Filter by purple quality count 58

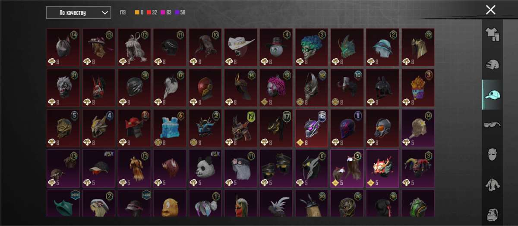[180, 13]
